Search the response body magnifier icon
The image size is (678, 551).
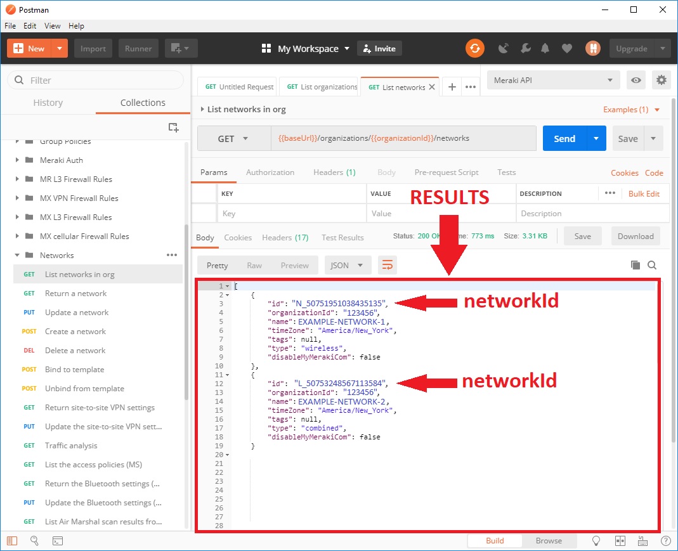coord(651,265)
